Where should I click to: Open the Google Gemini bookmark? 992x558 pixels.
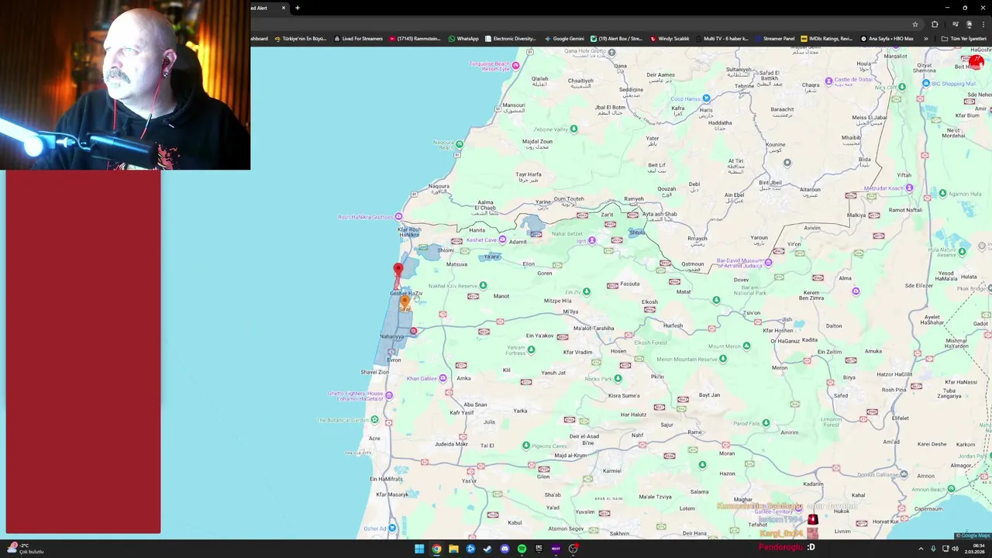pos(564,39)
